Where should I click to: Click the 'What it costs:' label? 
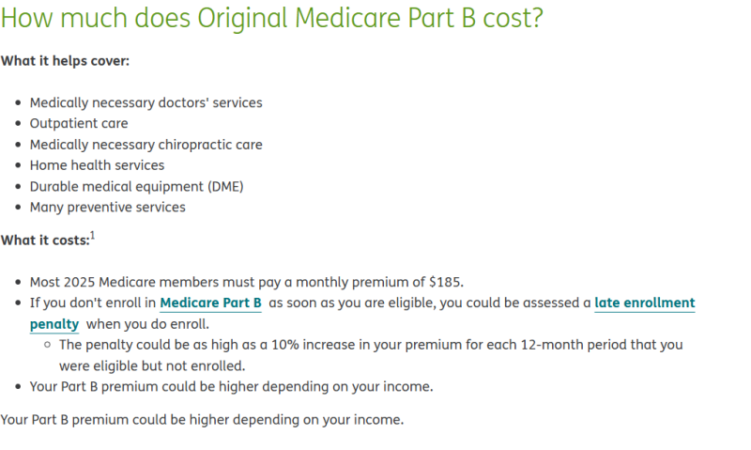click(44, 241)
